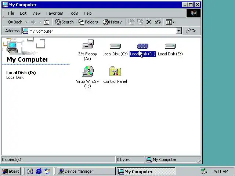This screenshot has height=176, width=235.
Task: Show the History pane from toolbar
Action: [112, 22]
